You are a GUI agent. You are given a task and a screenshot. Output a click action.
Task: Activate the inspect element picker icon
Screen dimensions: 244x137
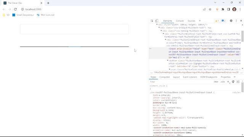pyautogui.click(x=152, y=21)
